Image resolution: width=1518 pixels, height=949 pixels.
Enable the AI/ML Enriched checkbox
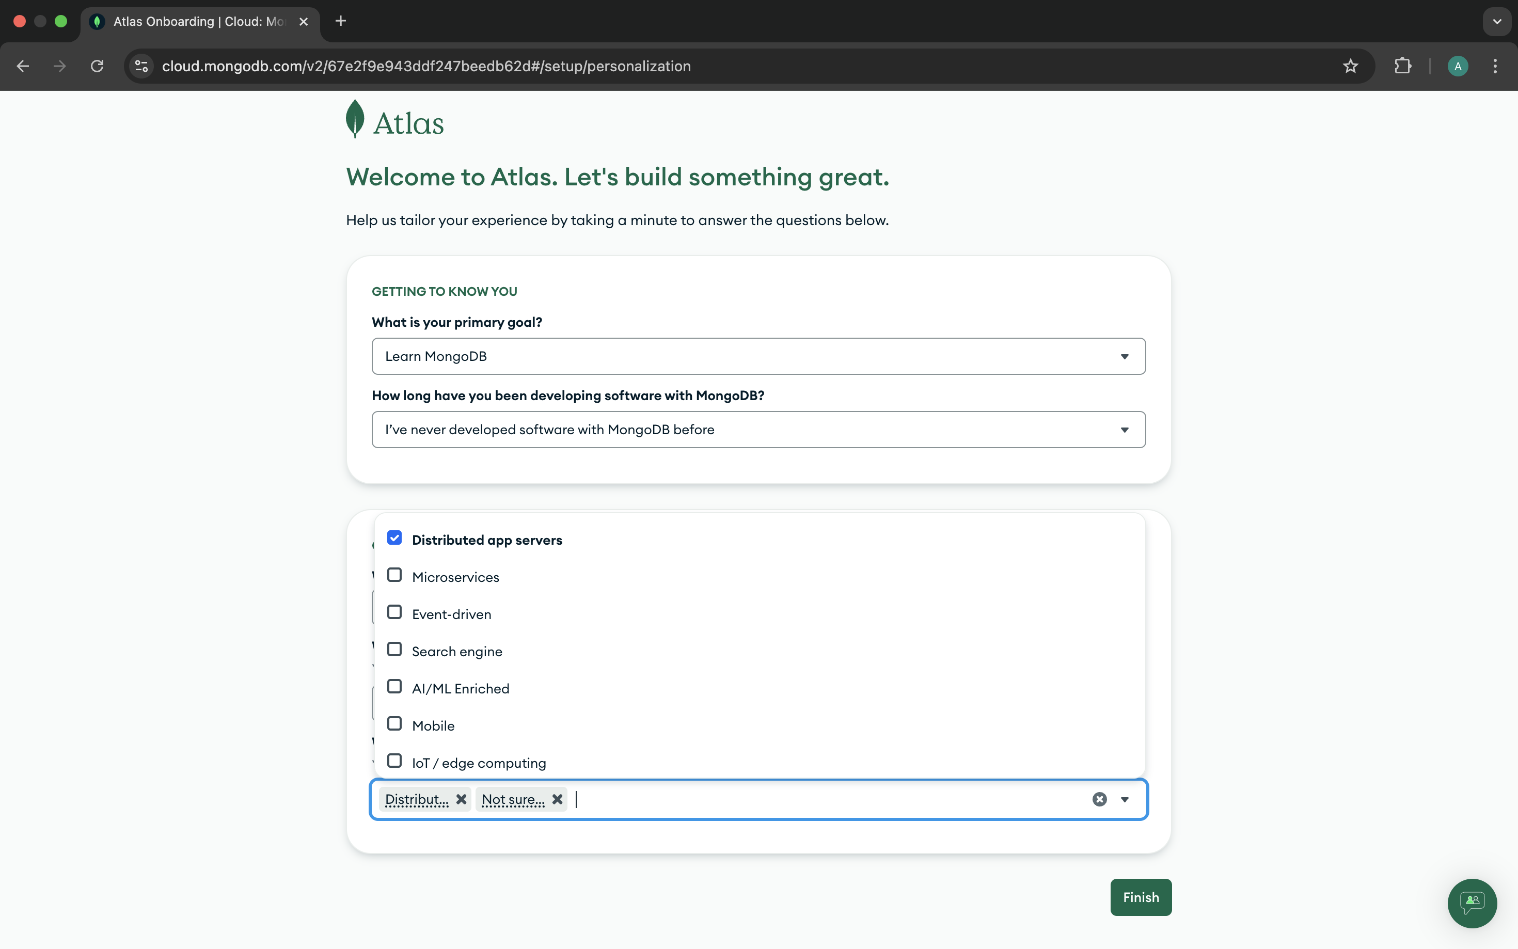tap(394, 687)
